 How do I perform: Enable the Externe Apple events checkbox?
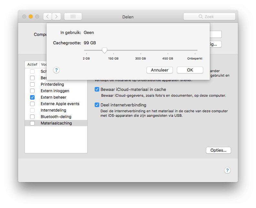[x=32, y=104]
